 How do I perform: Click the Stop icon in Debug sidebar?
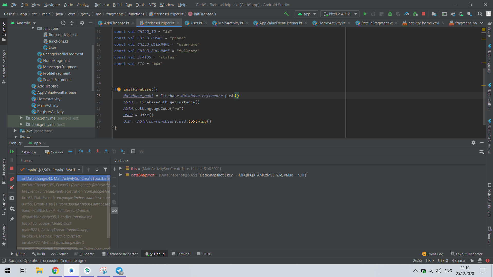pos(12,168)
